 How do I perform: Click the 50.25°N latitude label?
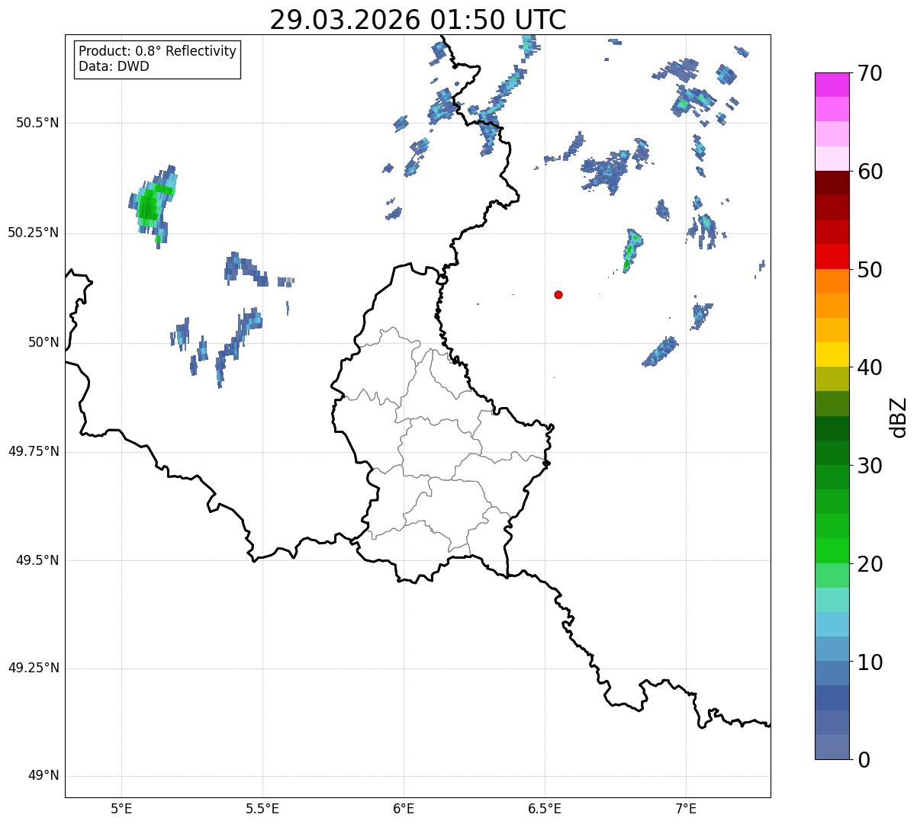(34, 232)
